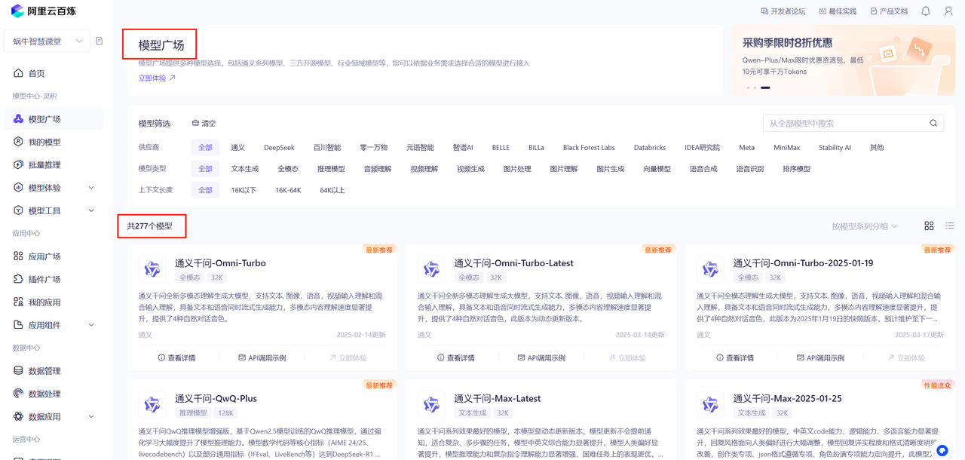Filter supplier by Stability AI
965x460 pixels.
[x=835, y=148]
